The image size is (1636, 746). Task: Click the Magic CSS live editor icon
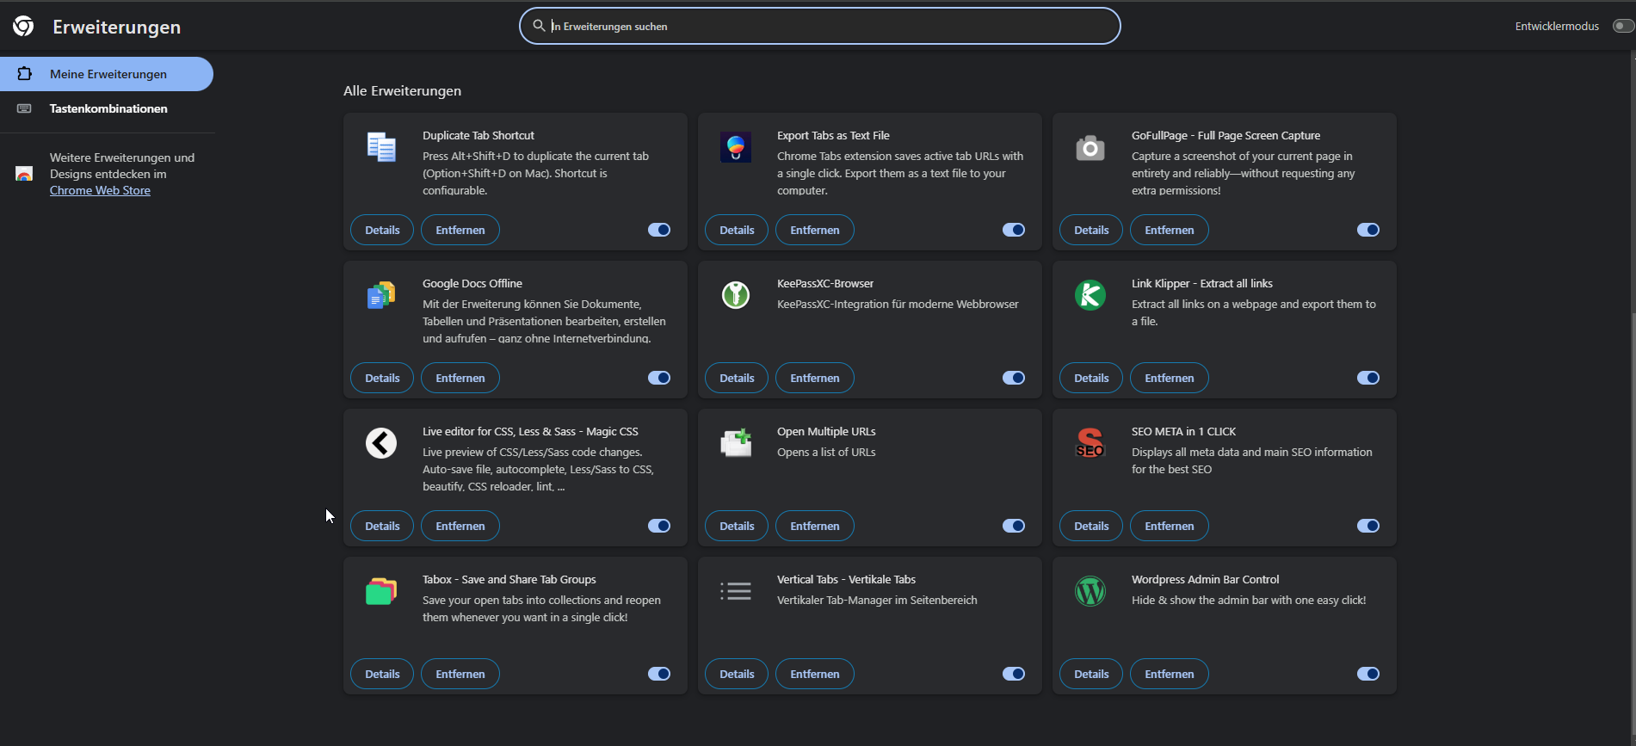point(381,443)
